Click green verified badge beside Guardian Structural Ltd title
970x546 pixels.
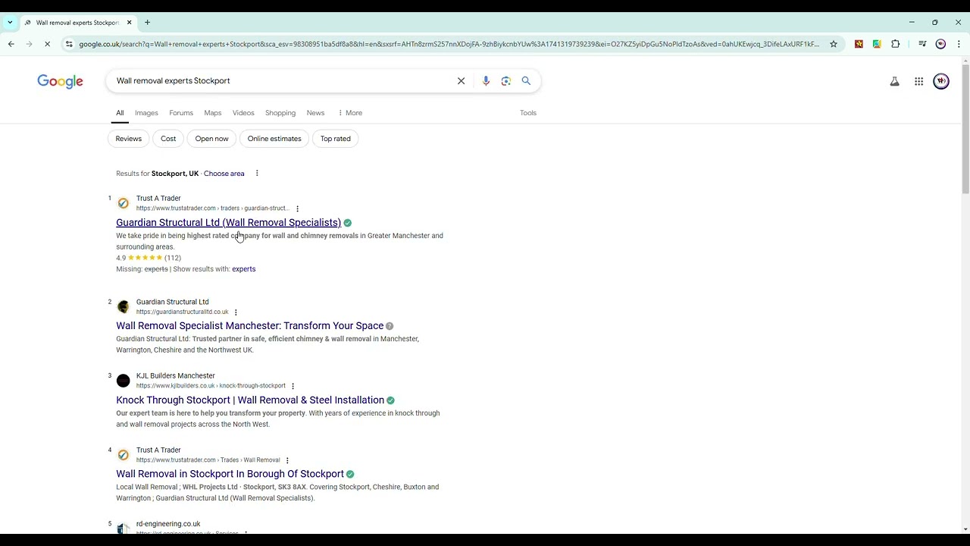click(347, 223)
